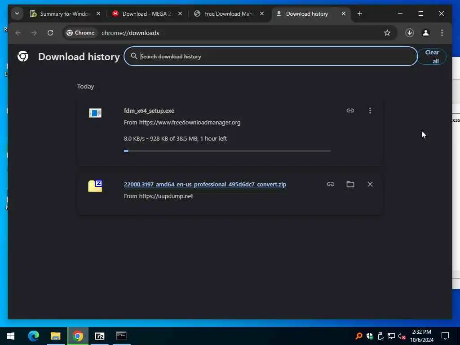
Task: Click the uupdump.net source URL
Action: click(x=166, y=196)
